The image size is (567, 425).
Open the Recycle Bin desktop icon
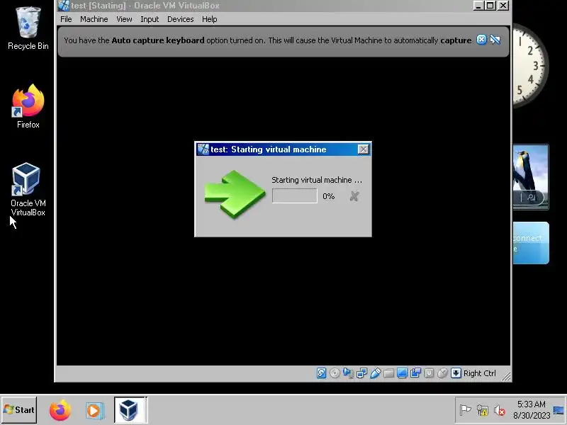(x=28, y=28)
